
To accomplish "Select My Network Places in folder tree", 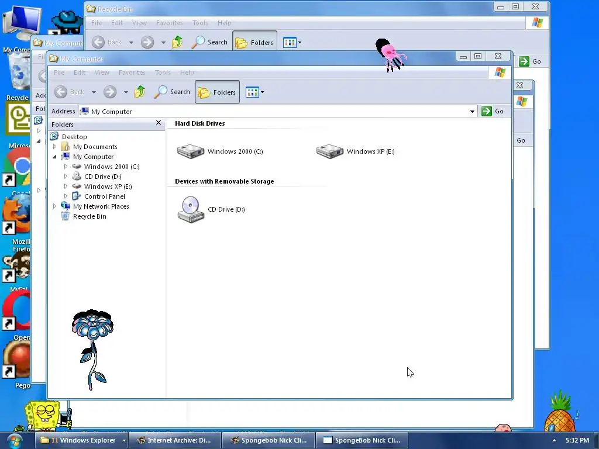I will tap(101, 206).
